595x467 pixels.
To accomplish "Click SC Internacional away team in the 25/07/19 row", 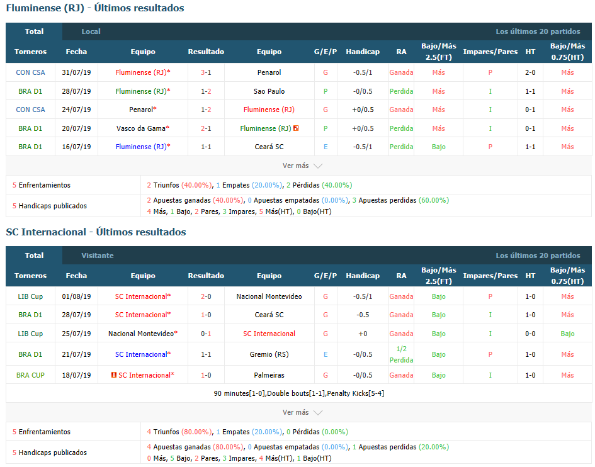I will (x=269, y=334).
